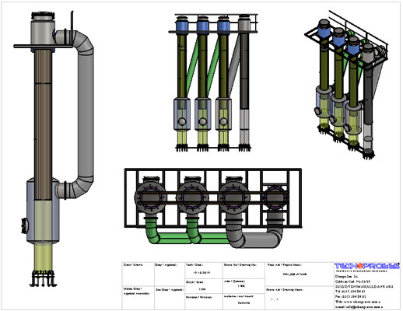Click the yellow-green bottom leg in side view
The height and width of the screenshot is (311, 403).
tap(43, 257)
